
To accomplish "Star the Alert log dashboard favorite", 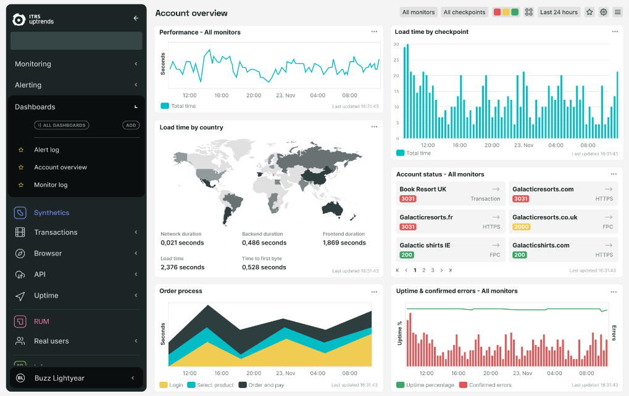I will [22, 150].
